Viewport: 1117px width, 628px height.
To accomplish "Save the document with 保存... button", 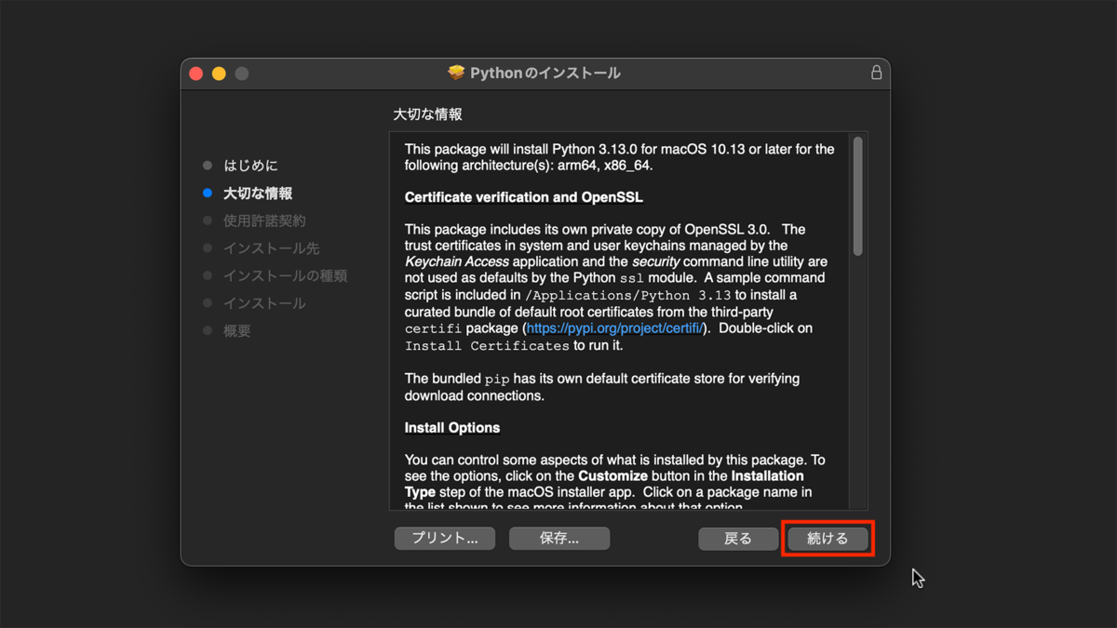I will tap(559, 538).
